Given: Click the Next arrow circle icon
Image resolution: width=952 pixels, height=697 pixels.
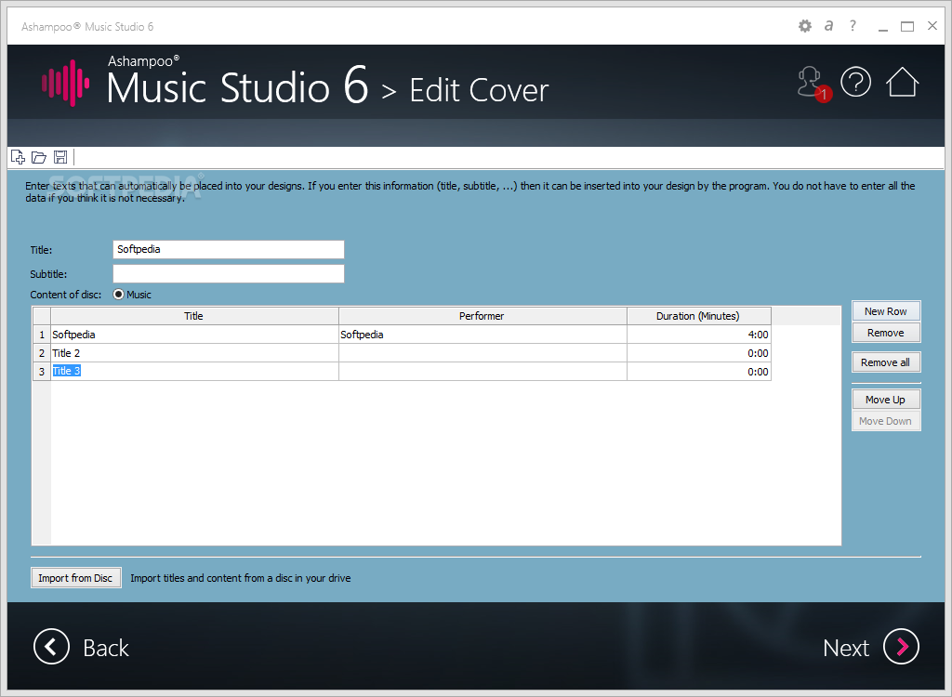Looking at the screenshot, I should pyautogui.click(x=901, y=647).
